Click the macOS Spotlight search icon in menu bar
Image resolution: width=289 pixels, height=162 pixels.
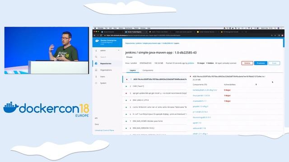click(x=275, y=28)
